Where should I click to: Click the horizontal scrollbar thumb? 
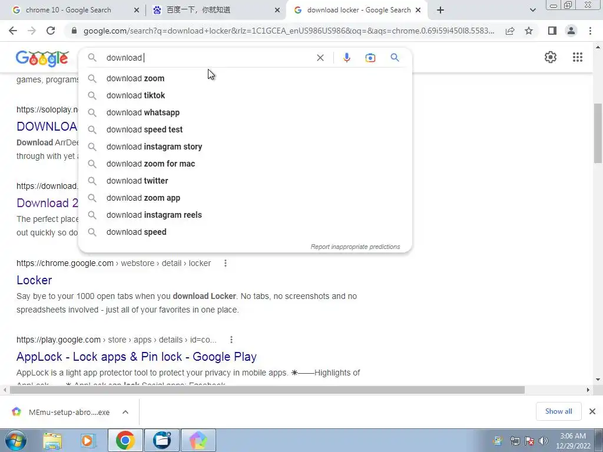tap(267, 390)
